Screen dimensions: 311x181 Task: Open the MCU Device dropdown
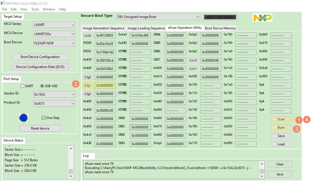pyautogui.click(x=54, y=34)
